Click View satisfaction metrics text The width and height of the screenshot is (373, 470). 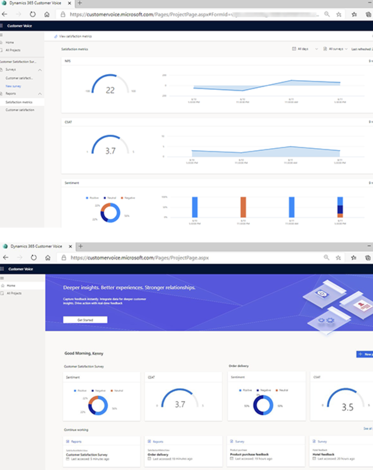coord(76,36)
